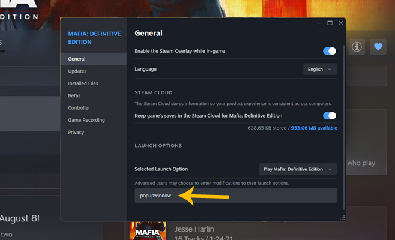Focus the launch options text field
The image size is (395, 240).
[236, 196]
